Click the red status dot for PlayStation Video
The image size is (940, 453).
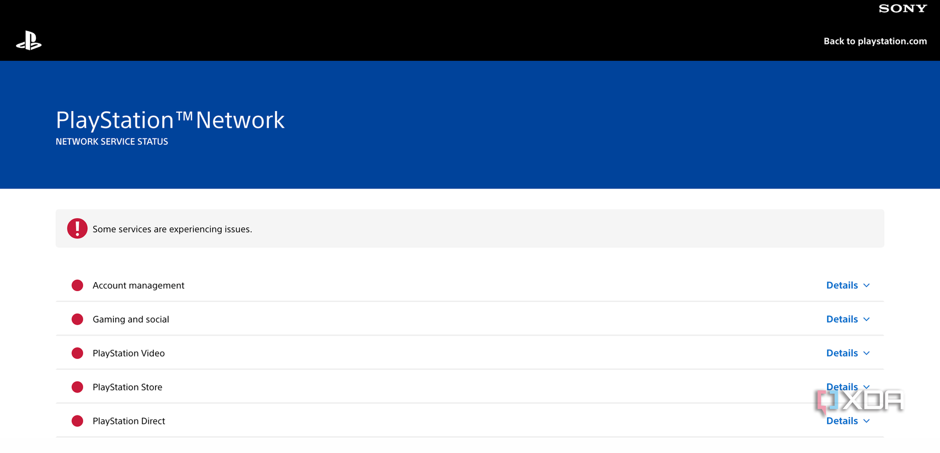pos(77,353)
